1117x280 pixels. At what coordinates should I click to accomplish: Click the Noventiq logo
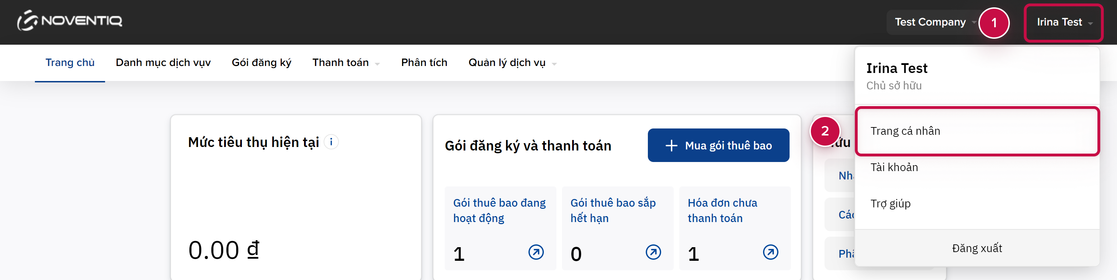tap(70, 21)
